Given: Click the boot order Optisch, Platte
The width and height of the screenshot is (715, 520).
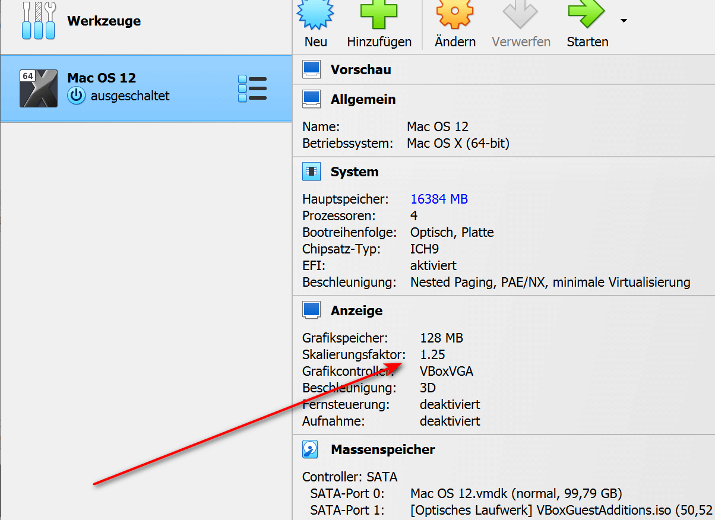Looking at the screenshot, I should tap(452, 232).
